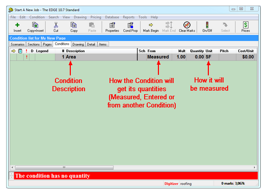Open the Database menu

[112, 17]
